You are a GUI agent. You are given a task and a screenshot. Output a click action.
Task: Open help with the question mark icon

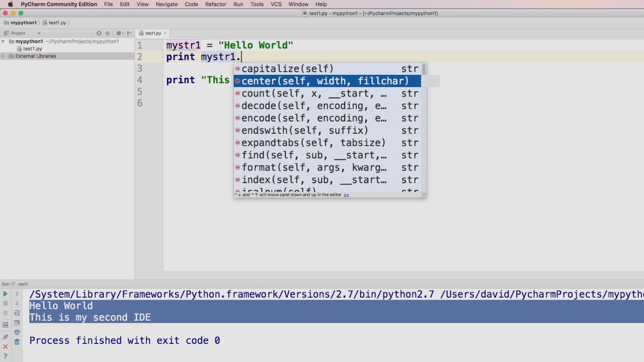coord(6,356)
